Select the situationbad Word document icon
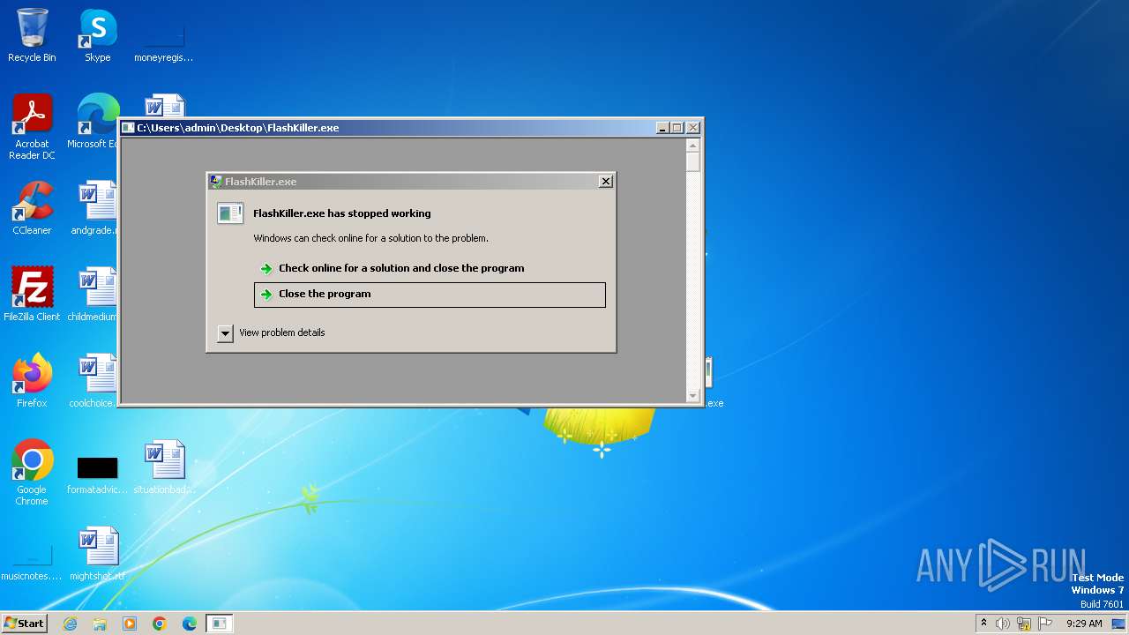Image resolution: width=1129 pixels, height=635 pixels. (164, 467)
